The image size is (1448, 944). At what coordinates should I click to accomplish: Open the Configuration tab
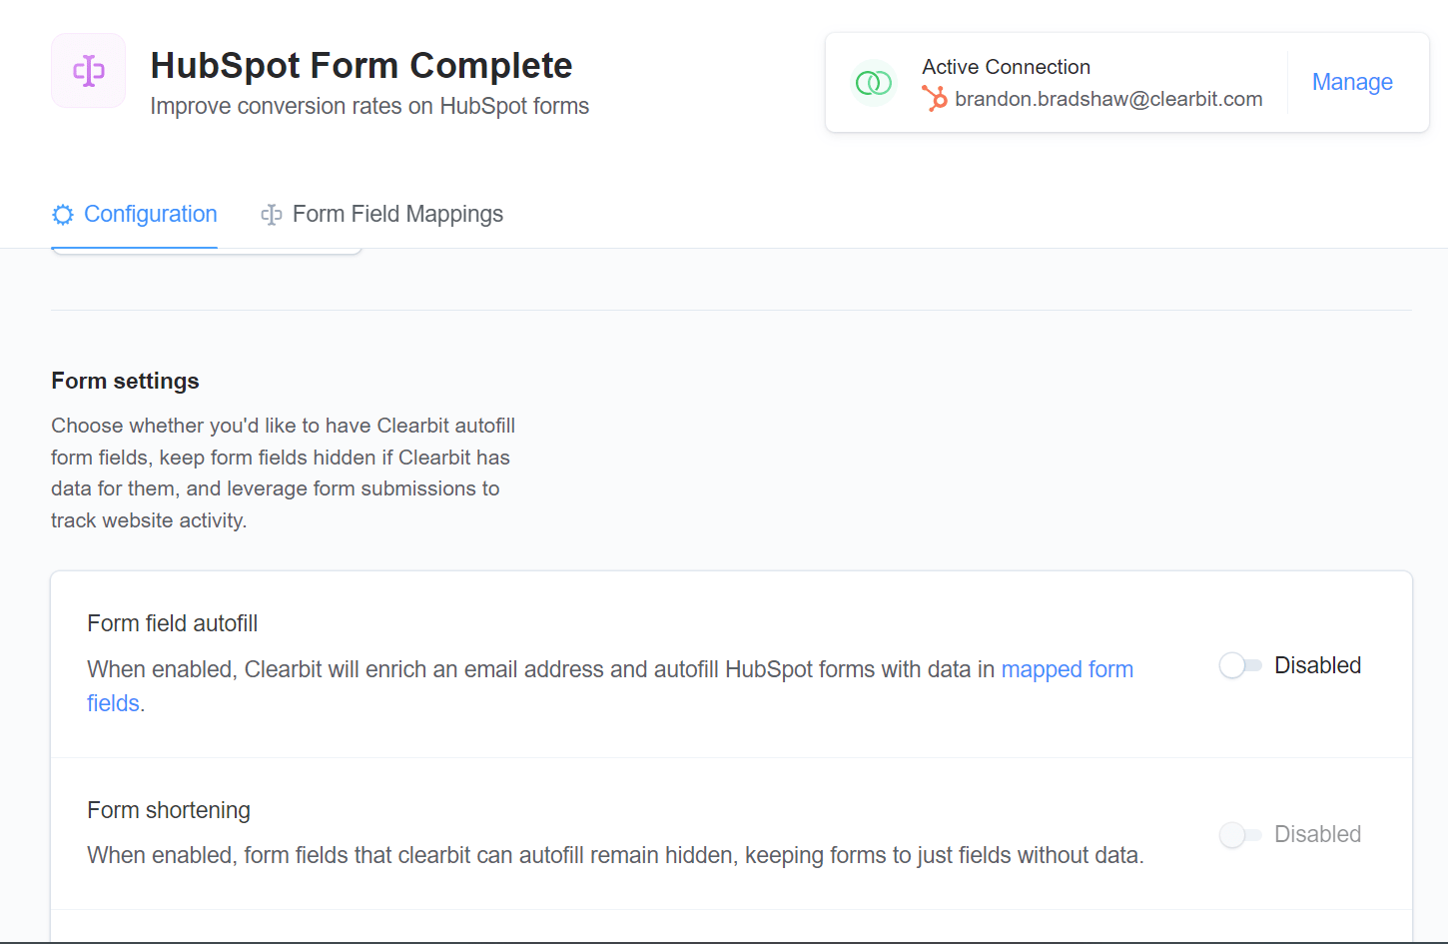[x=135, y=215]
